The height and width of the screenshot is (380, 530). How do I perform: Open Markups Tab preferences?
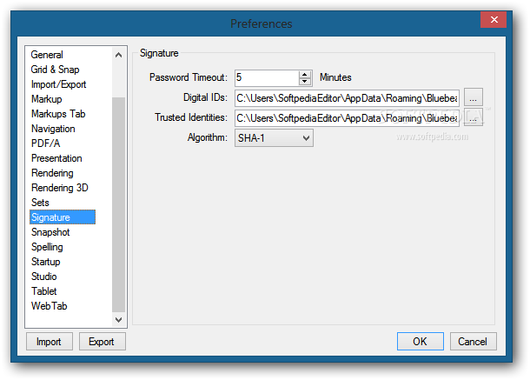tap(58, 114)
